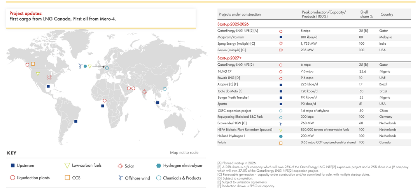
Task: Click '0.65 mtpa CO2 captured and/or stored' cell
Action: pos(328,142)
